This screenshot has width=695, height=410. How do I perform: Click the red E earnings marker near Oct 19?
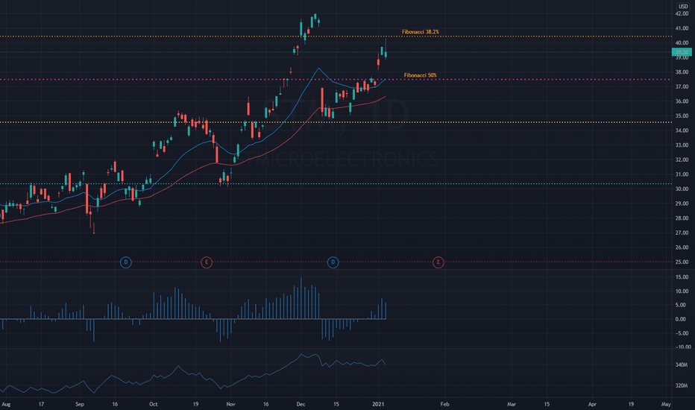click(206, 262)
